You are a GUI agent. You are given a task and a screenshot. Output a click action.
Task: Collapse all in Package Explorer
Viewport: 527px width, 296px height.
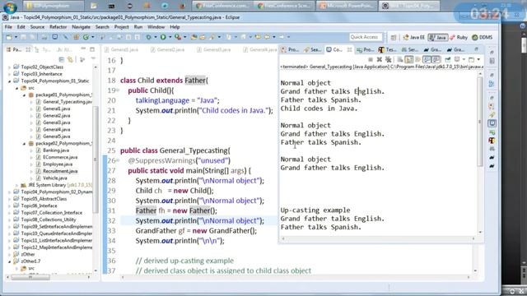(x=62, y=59)
